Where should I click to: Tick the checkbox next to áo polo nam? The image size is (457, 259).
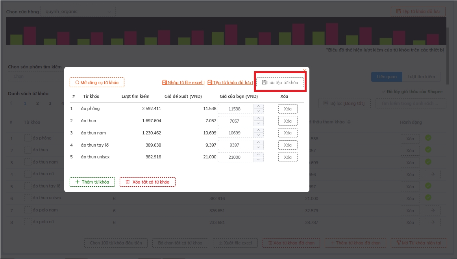(x=28, y=210)
